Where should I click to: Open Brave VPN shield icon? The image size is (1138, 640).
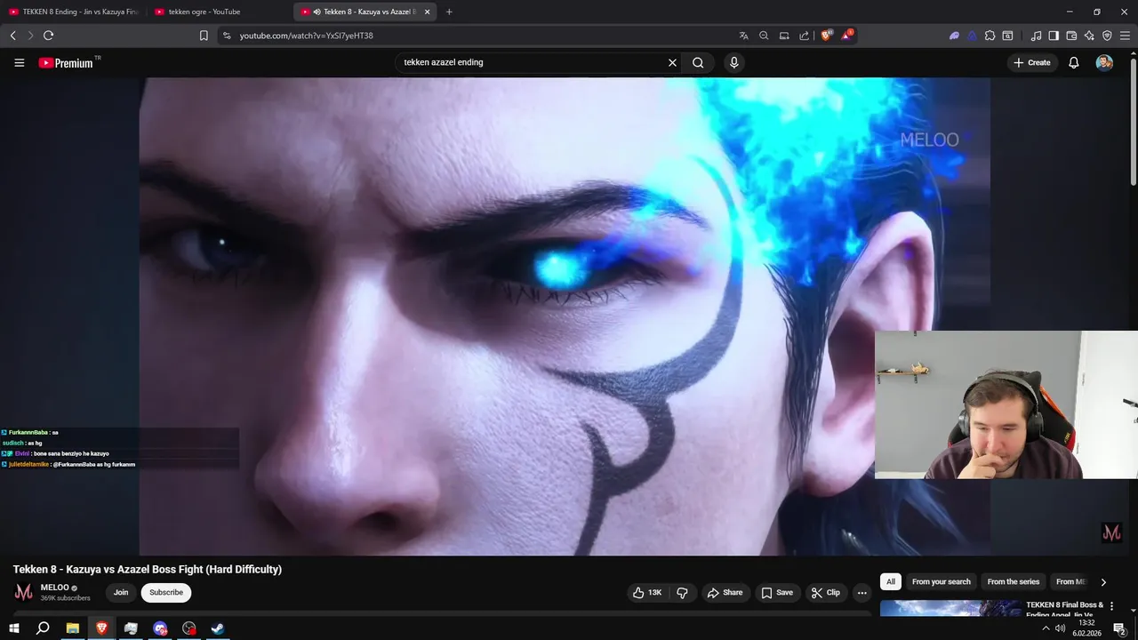tap(1107, 36)
